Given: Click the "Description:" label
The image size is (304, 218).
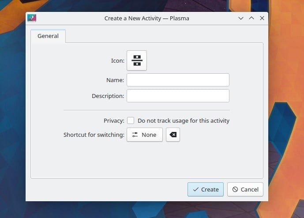Looking at the screenshot, I should pyautogui.click(x=108, y=96).
